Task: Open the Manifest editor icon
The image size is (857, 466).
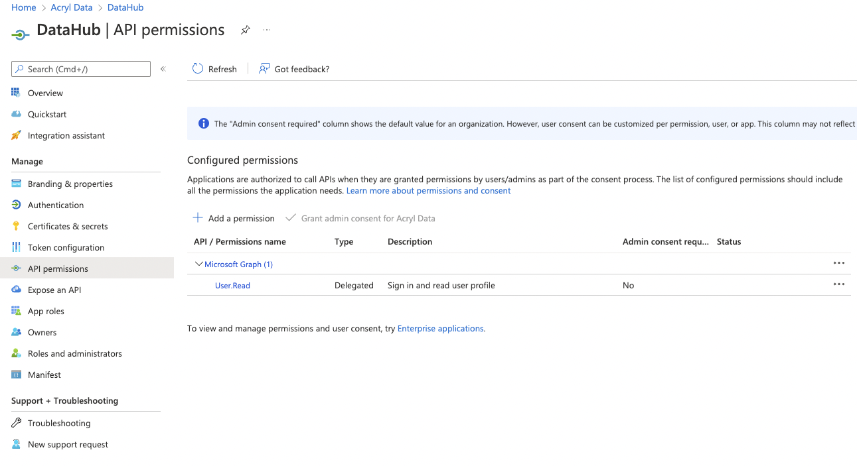Action: click(x=16, y=375)
